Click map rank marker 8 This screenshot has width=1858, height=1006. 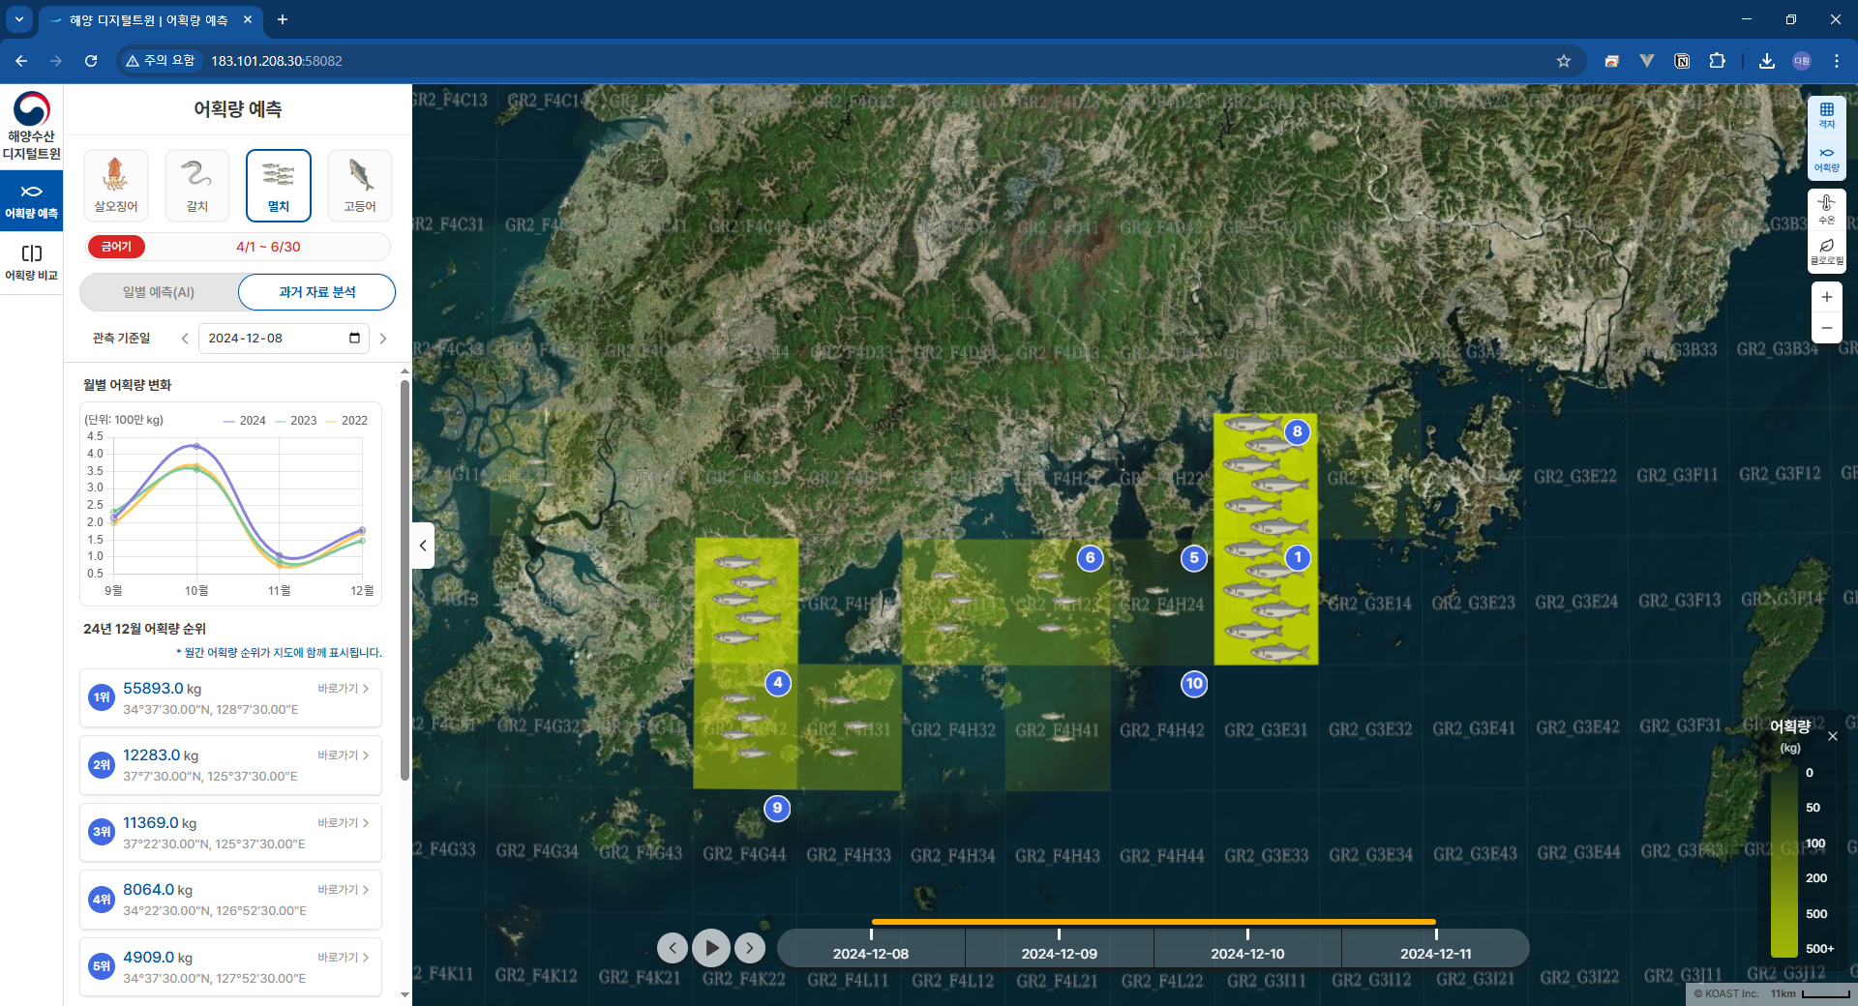(1298, 431)
